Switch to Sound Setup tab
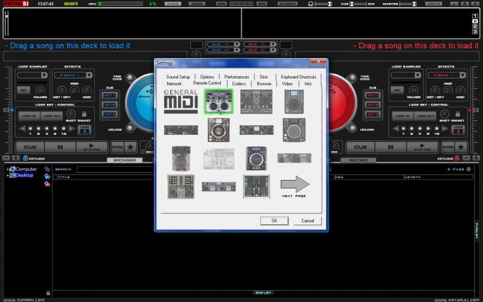This screenshot has height=302, width=483. [x=178, y=77]
